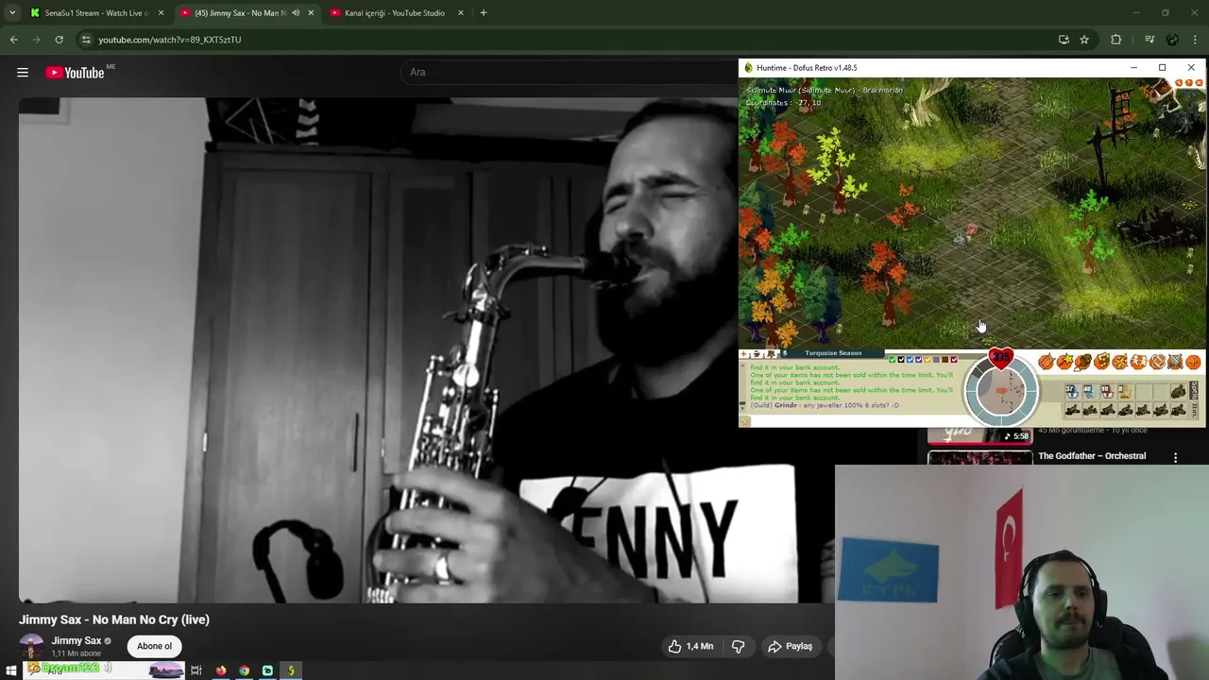Expand Dofus chat with plus icon
1209x680 pixels.
click(743, 353)
